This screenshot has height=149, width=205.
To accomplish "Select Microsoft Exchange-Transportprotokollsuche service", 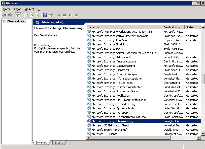I will [x=119, y=117].
